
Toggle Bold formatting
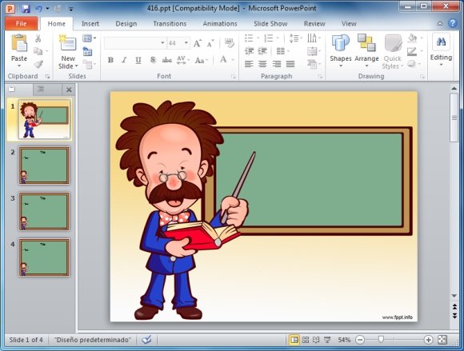(x=110, y=60)
